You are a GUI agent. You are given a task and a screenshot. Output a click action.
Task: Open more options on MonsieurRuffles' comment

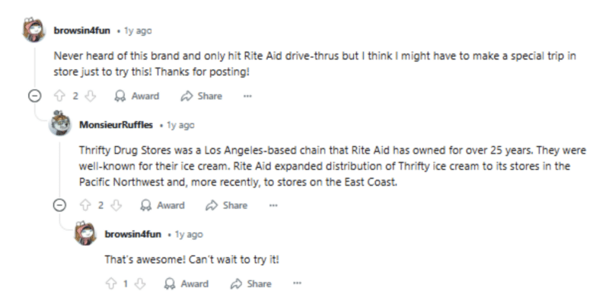tap(273, 205)
